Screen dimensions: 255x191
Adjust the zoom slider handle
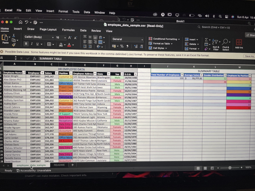point(230,168)
